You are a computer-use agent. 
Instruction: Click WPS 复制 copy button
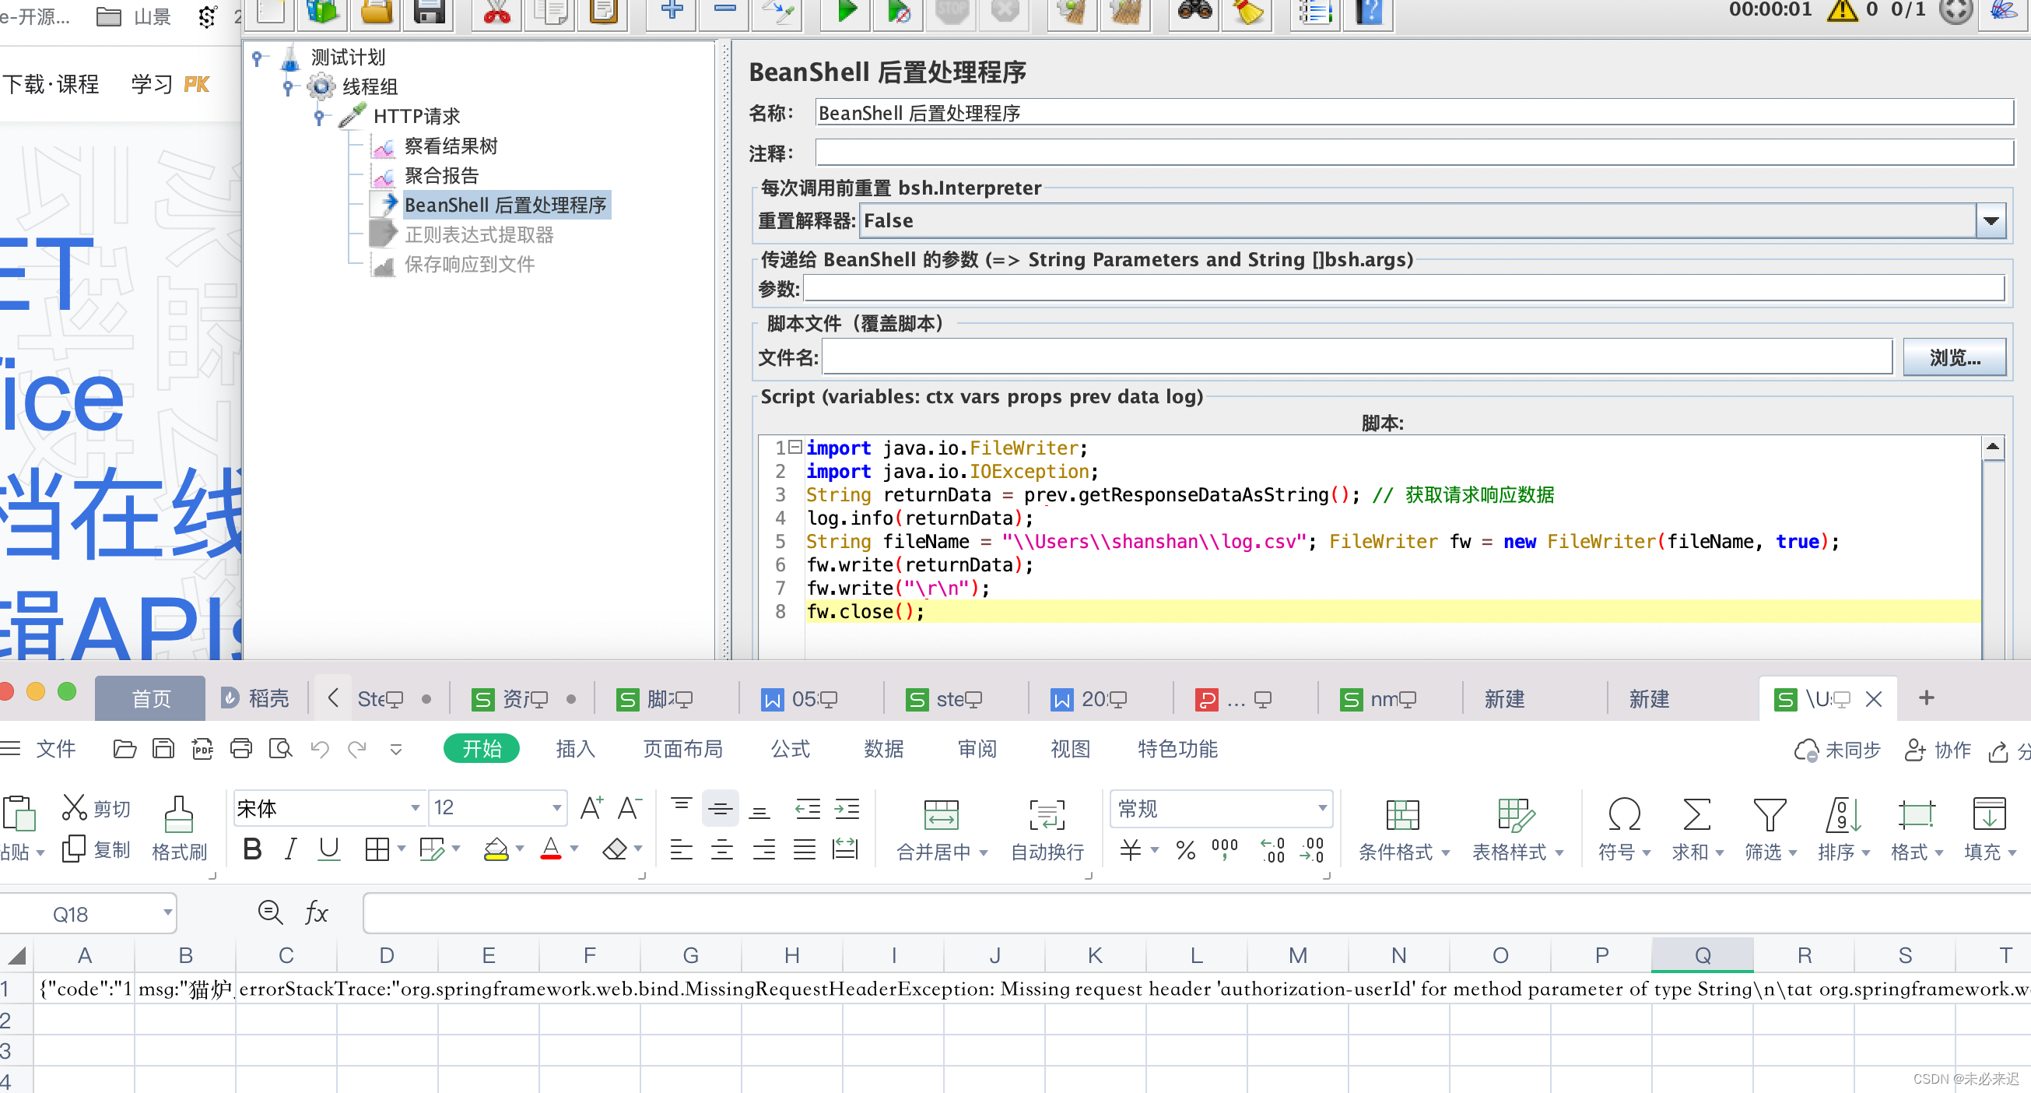pos(96,849)
